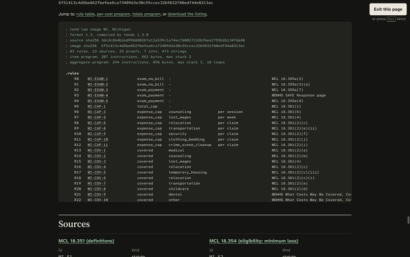The width and height of the screenshot is (410, 257).
Task: Open rule MI-CAP-9 link
Action: [97, 134]
